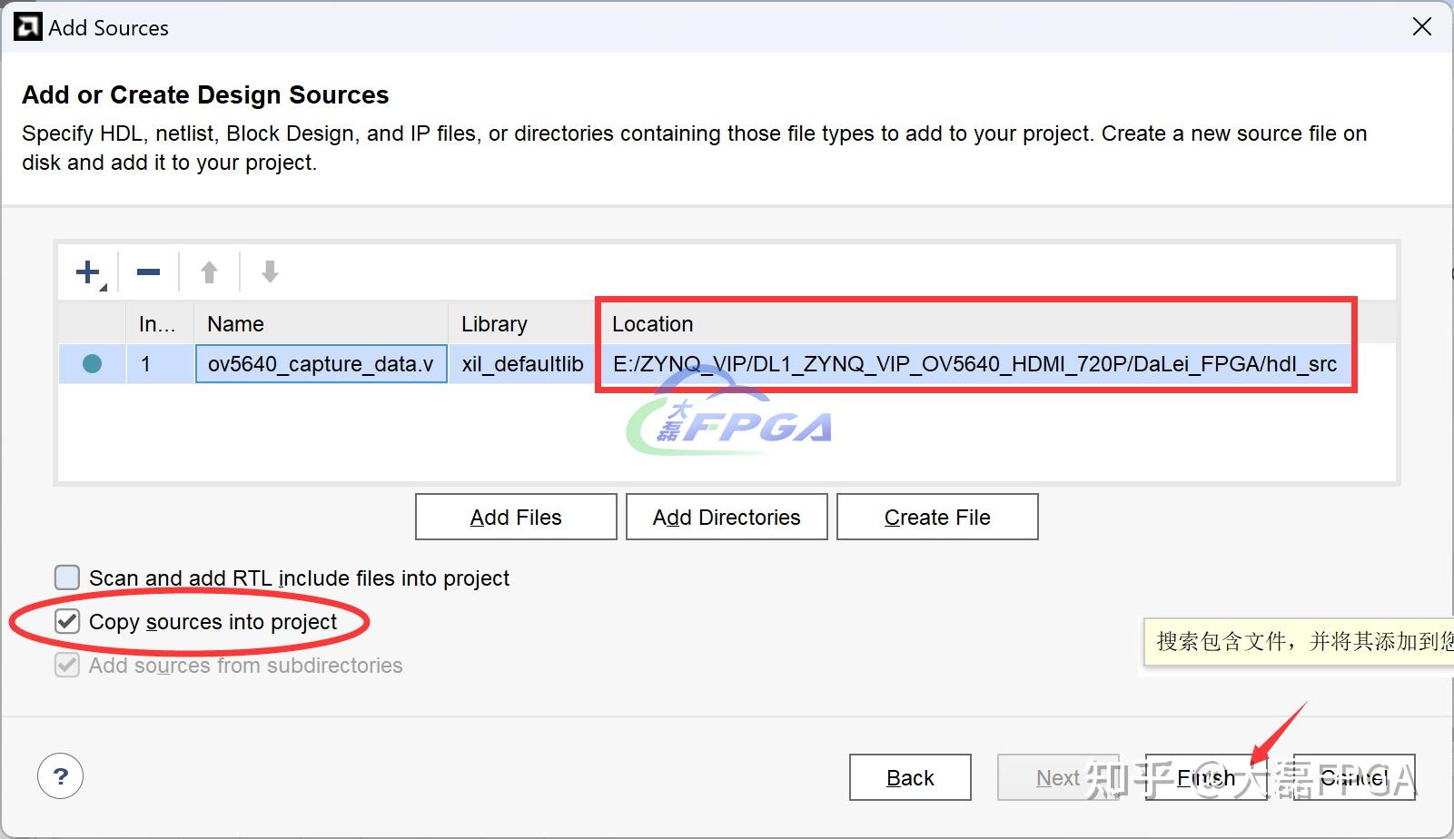Edit the Name field containing ov5640_capture_data.v
The width and height of the screenshot is (1454, 839).
321,363
